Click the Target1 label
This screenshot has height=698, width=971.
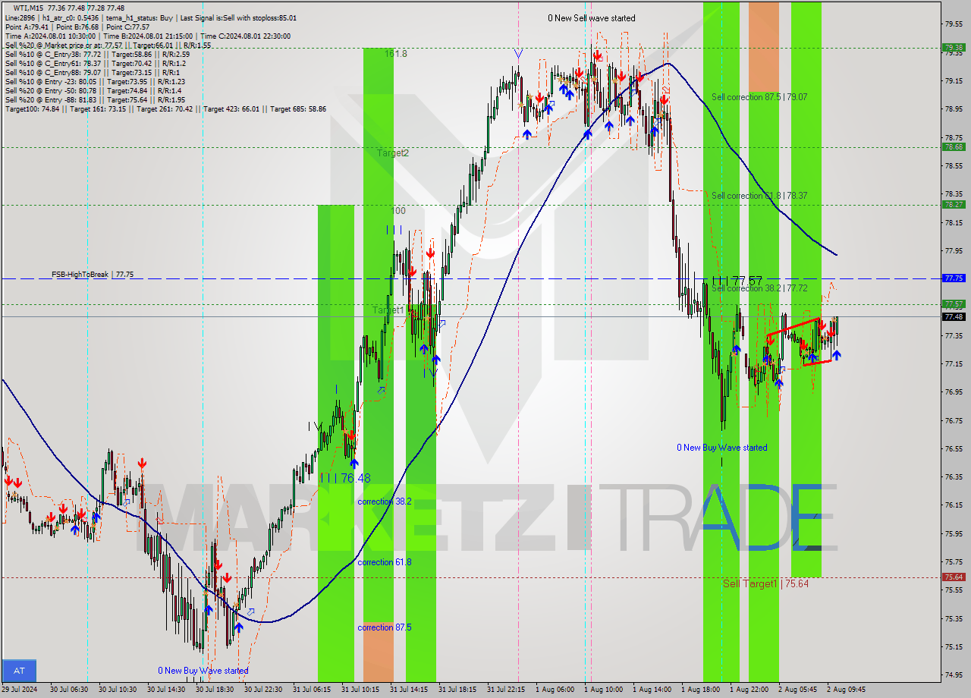[388, 310]
